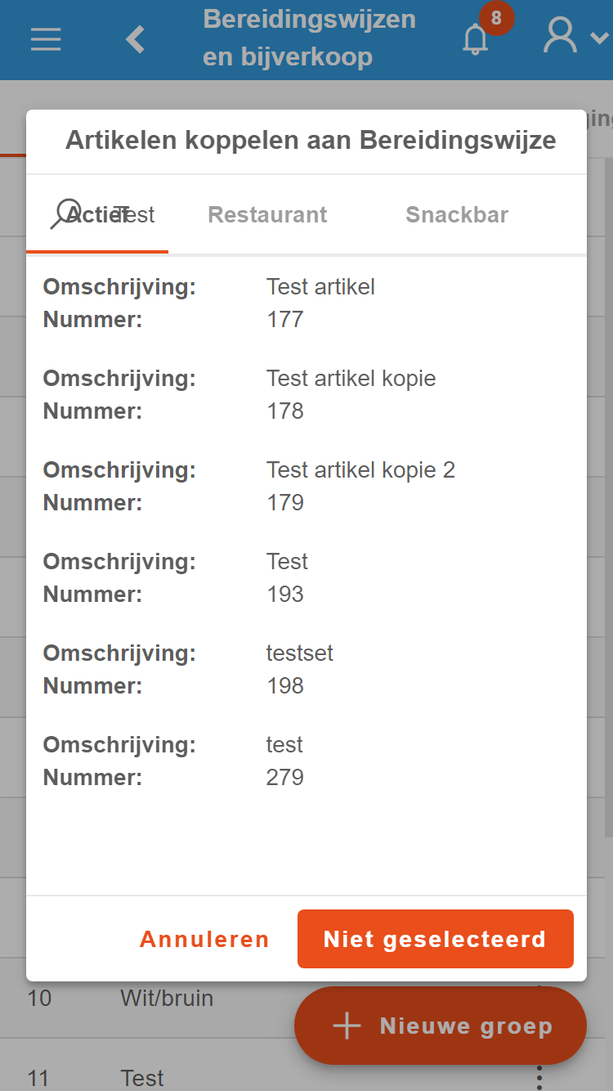Select article Test artikel number 177
This screenshot has height=1091, width=613.
(306, 303)
